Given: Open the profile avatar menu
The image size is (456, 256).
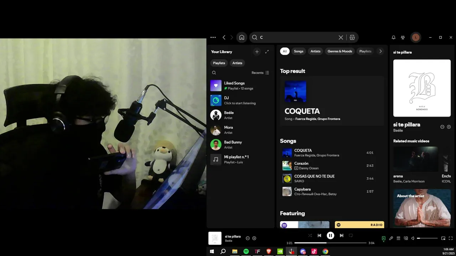Looking at the screenshot, I should (416, 37).
